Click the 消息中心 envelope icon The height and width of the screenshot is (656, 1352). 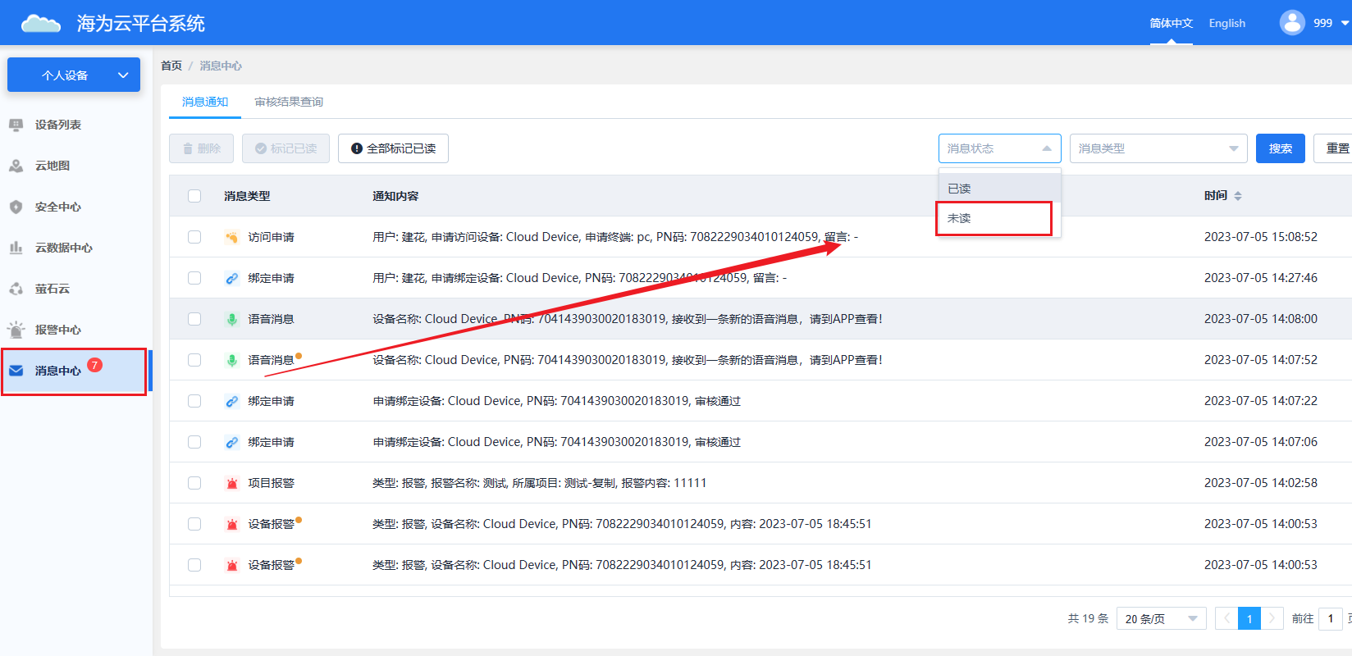coord(16,371)
